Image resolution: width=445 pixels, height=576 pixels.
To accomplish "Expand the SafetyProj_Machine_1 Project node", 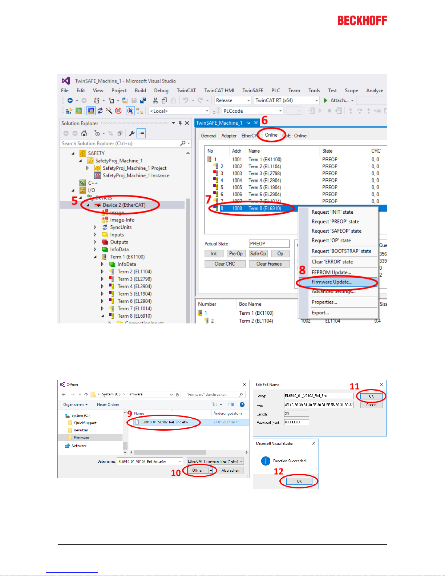I will click(88, 168).
